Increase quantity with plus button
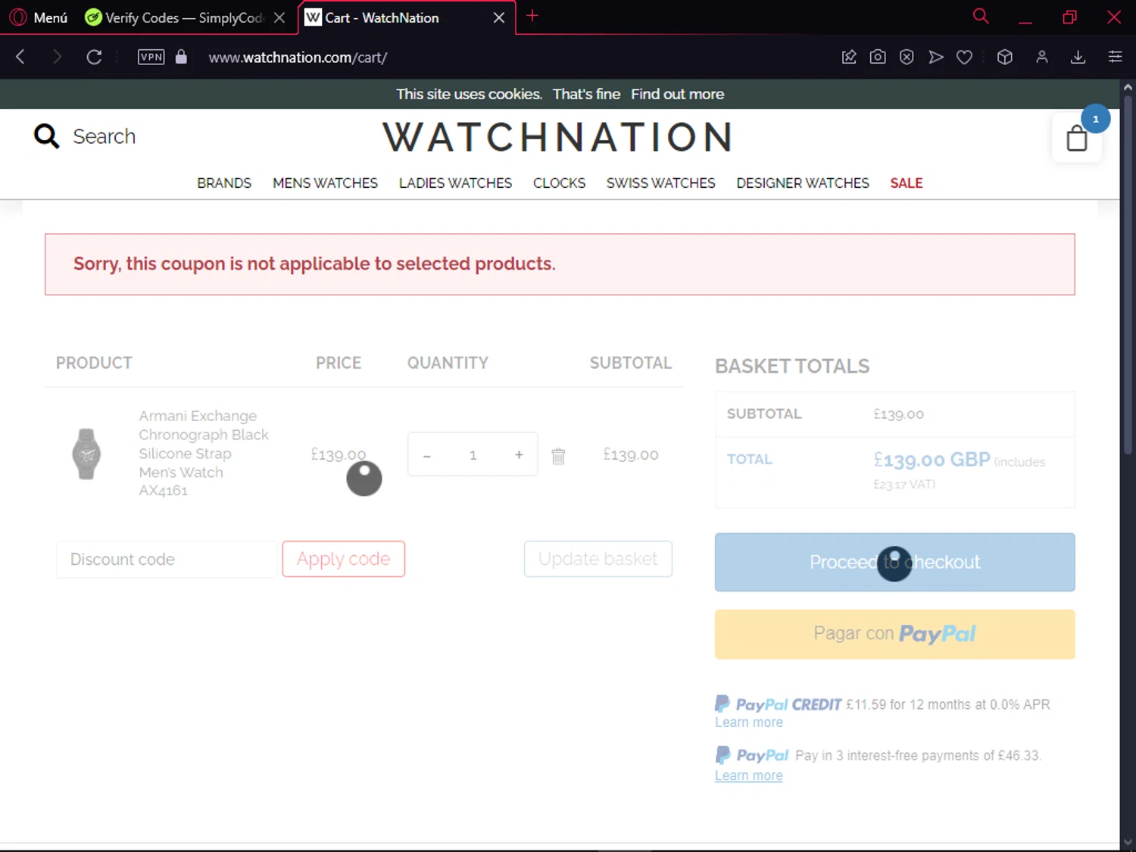This screenshot has height=852, width=1136. [519, 455]
